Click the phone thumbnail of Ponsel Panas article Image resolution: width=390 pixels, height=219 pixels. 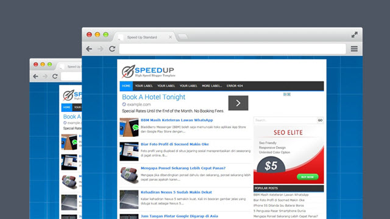(x=129, y=175)
